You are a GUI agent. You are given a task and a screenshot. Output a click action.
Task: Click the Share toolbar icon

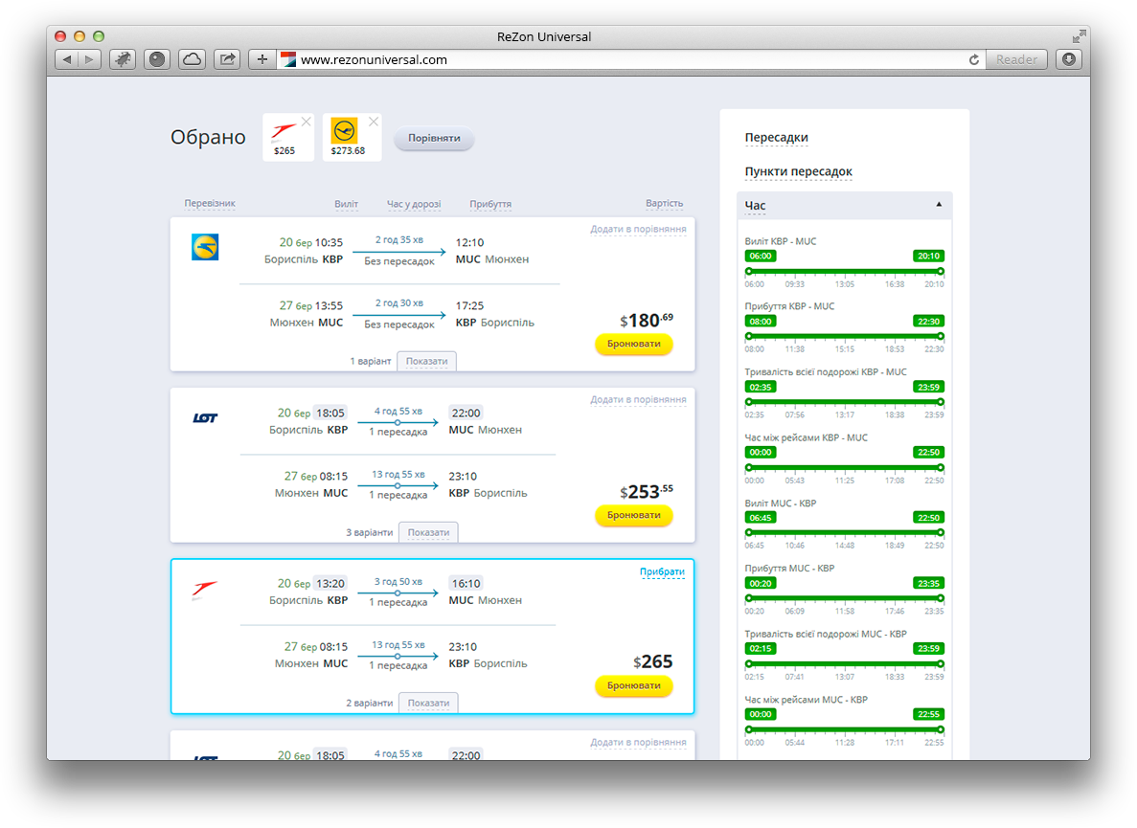point(227,59)
